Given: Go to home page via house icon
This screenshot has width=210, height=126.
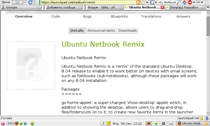Looking at the screenshot, I should pos(185,2).
